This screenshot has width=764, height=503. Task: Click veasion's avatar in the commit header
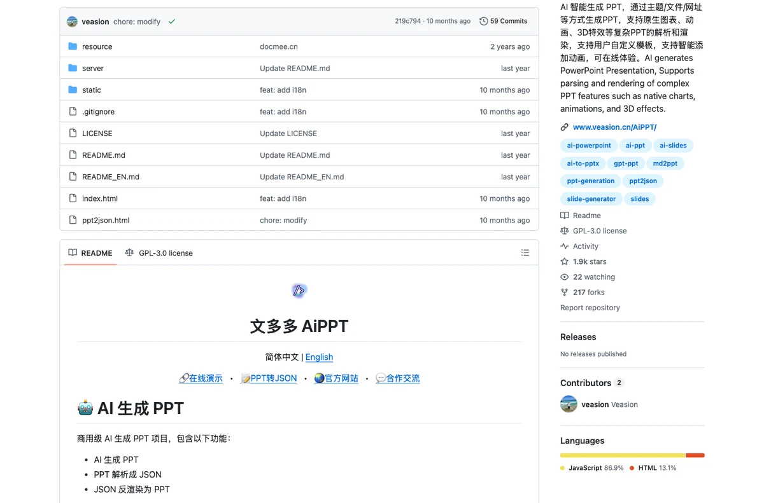pos(72,22)
